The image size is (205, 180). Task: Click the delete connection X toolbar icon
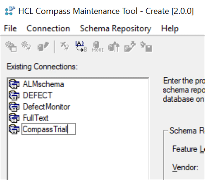click(64, 46)
